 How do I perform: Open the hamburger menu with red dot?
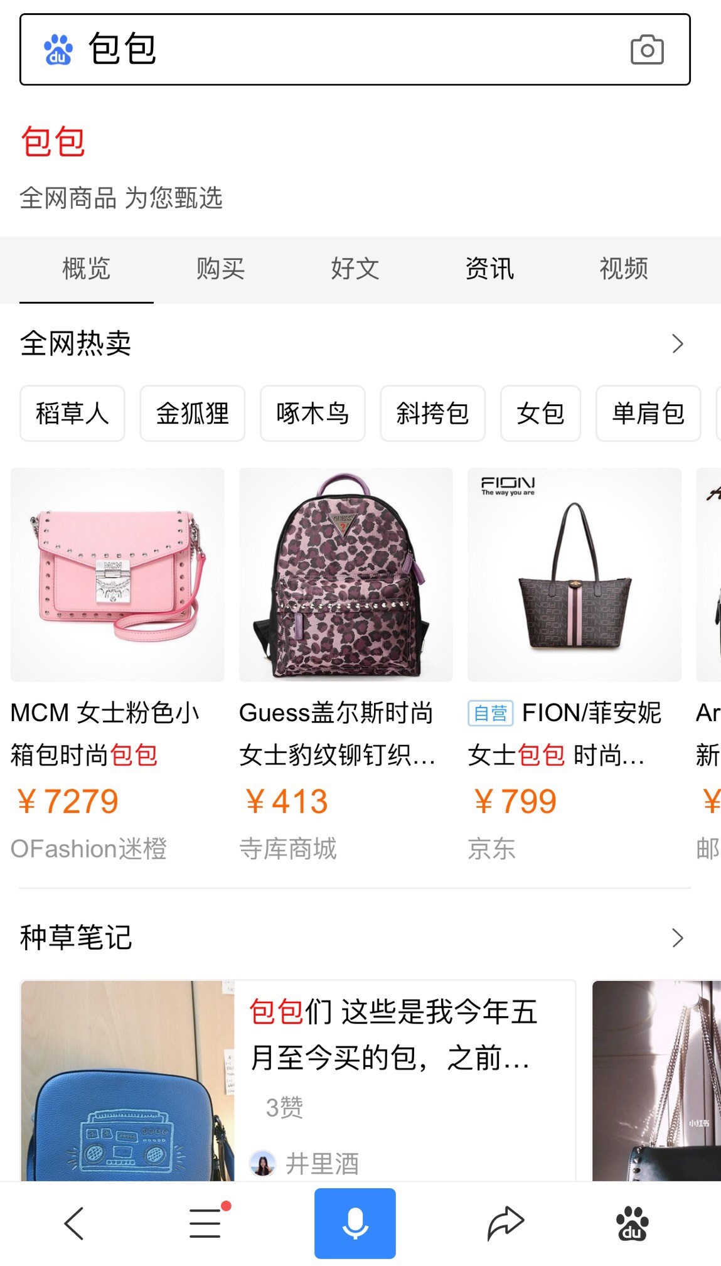coord(208,1221)
